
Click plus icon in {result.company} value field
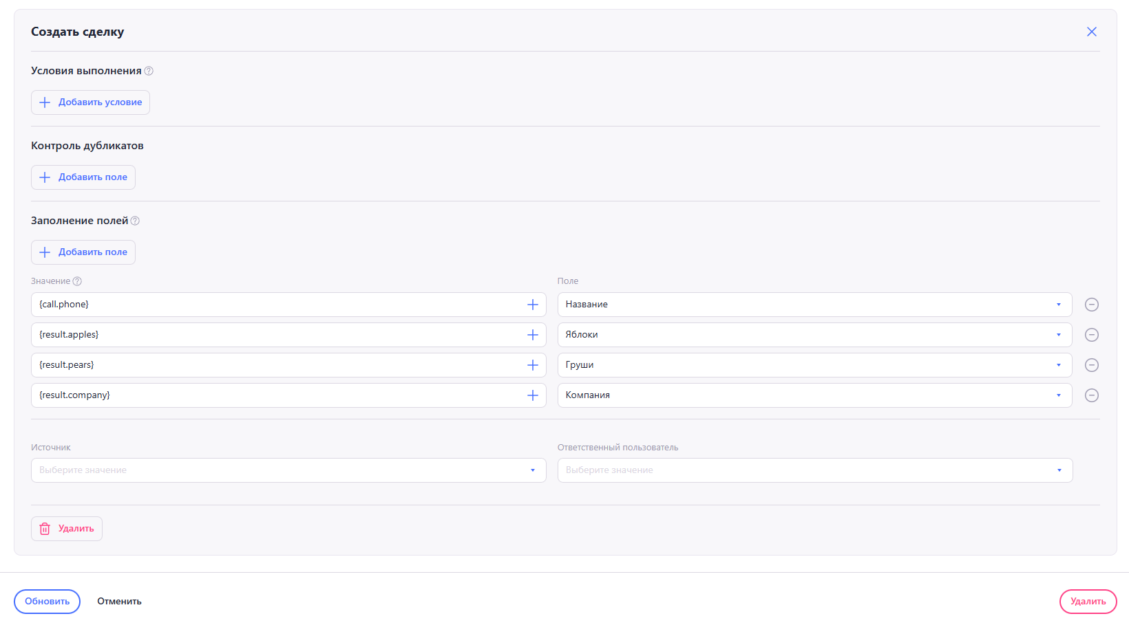pyautogui.click(x=532, y=395)
